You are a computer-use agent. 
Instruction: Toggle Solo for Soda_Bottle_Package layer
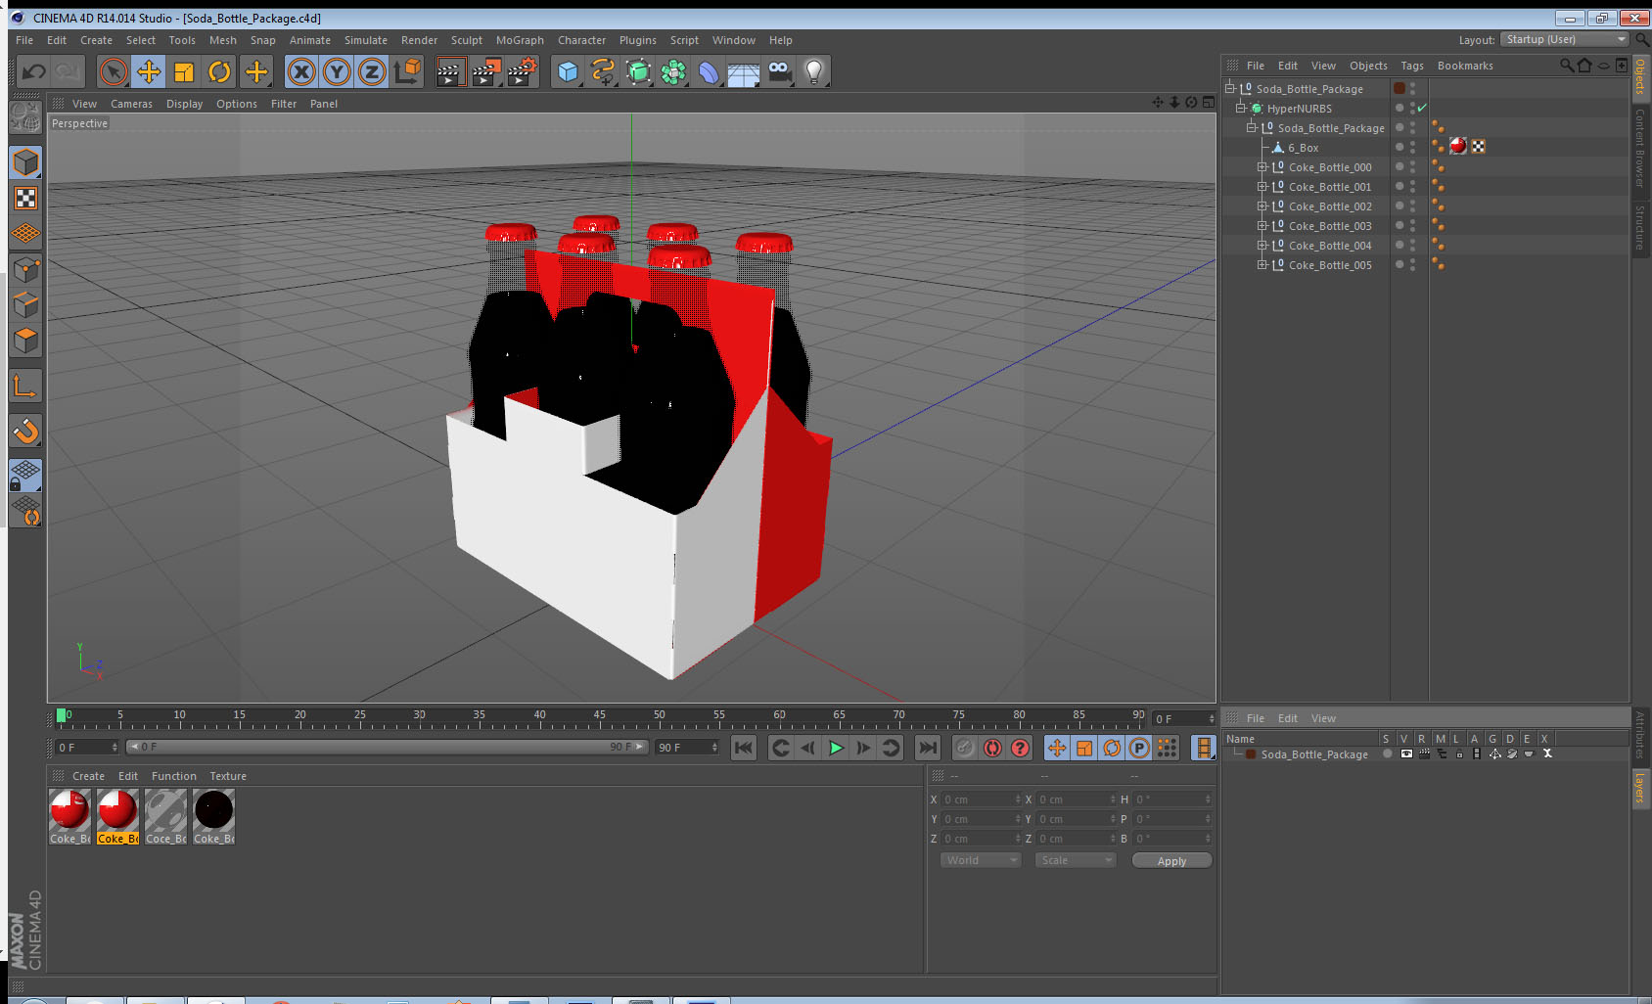[x=1388, y=753]
